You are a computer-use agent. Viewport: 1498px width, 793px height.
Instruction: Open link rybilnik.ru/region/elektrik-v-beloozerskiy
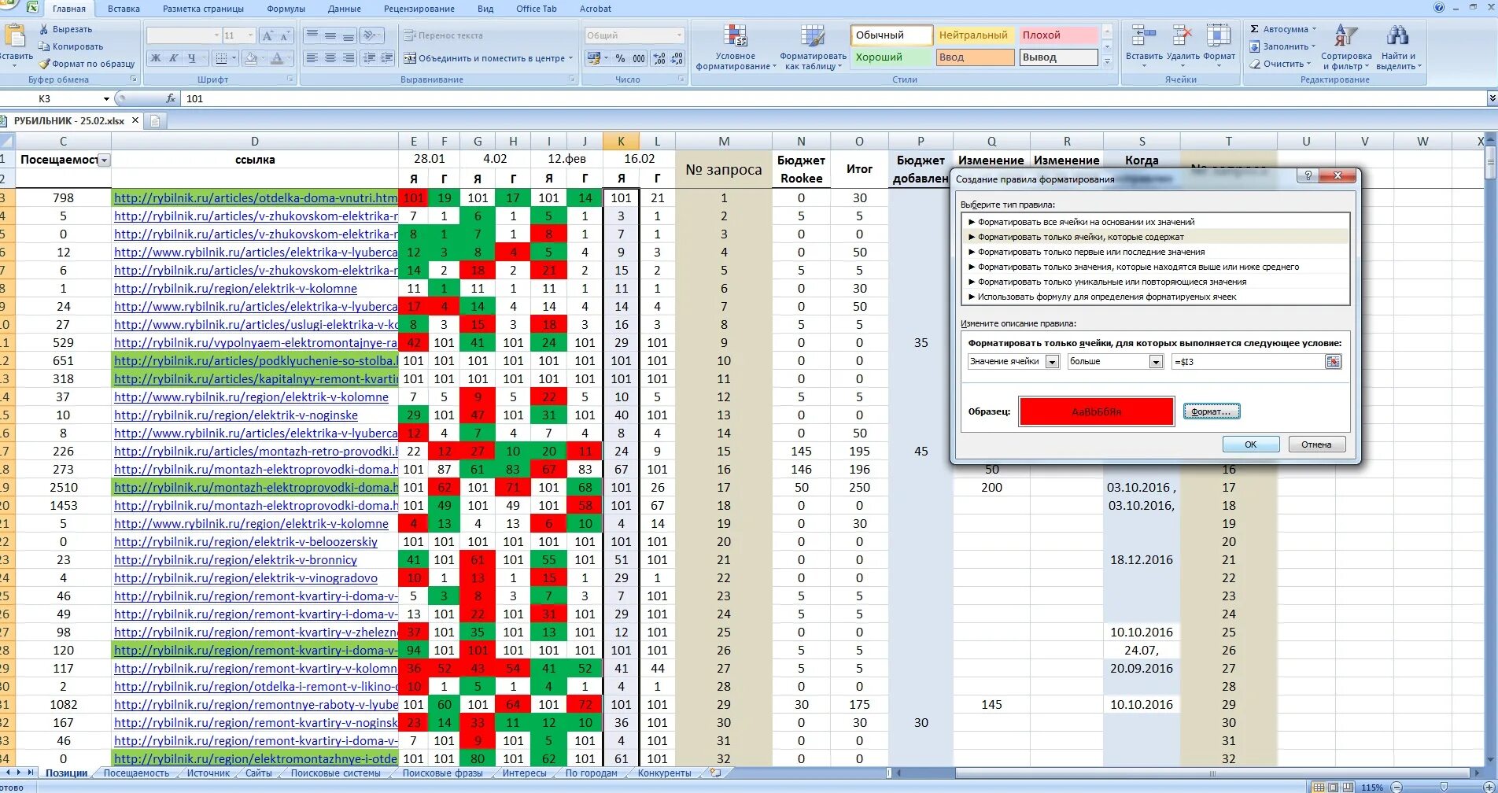tap(245, 542)
